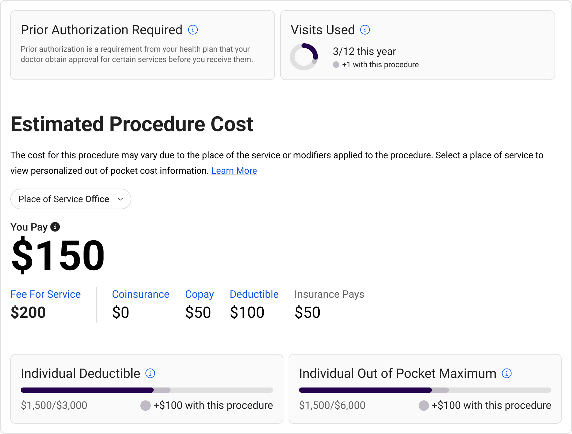572x434 pixels.
Task: Click the chevron in Place of Service selector
Action: coord(120,199)
